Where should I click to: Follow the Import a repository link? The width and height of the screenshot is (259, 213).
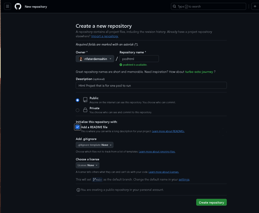105,36
